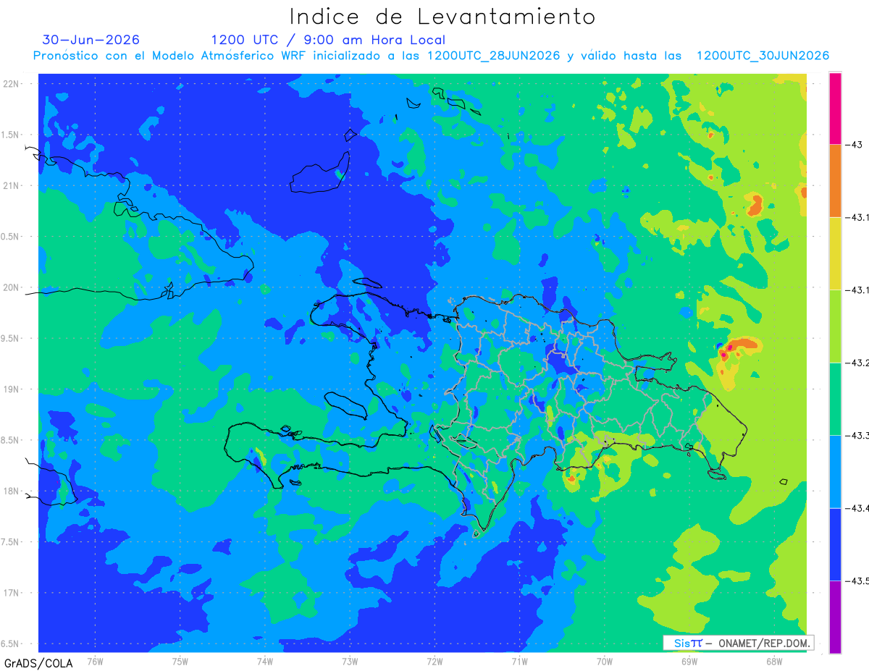The image size is (869, 671).
Task: Click the "Pronóstico con el Modelo Atmosférico WRF" line
Action: coord(431,56)
